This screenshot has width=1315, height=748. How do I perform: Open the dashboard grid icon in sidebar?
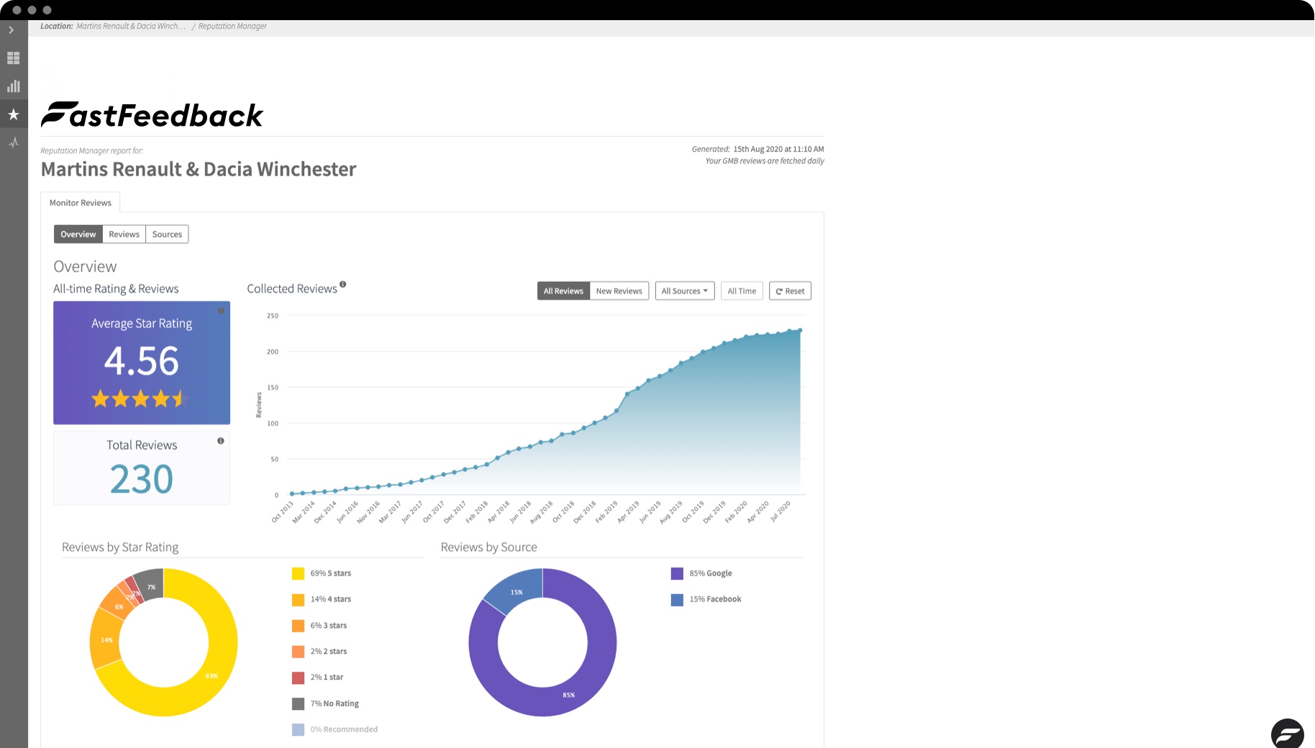click(x=13, y=58)
